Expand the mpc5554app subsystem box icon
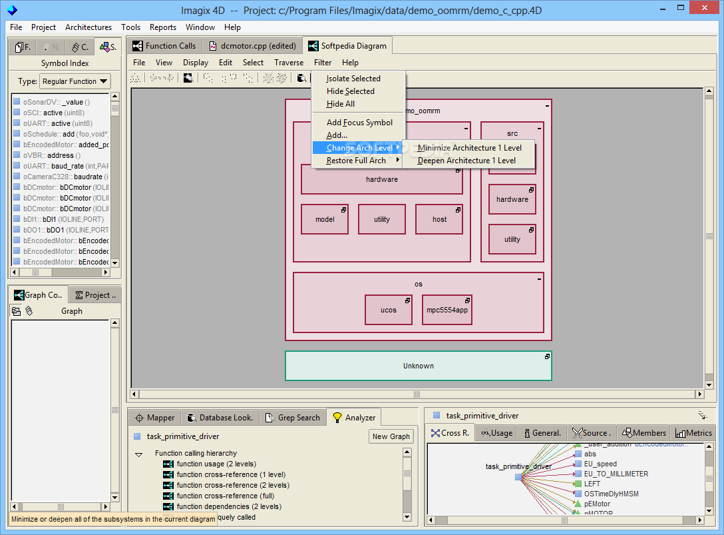The width and height of the screenshot is (724, 535). (x=467, y=300)
